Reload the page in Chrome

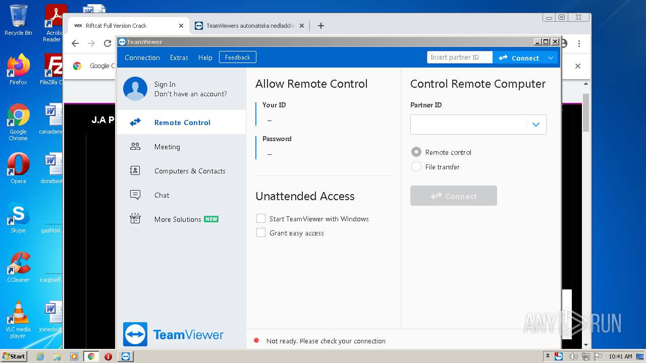point(107,43)
